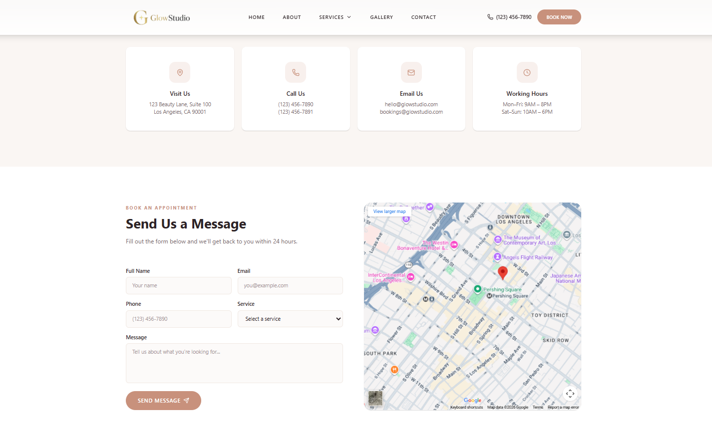Click the Send Us a Message heading
The width and height of the screenshot is (712, 441).
pos(186,224)
